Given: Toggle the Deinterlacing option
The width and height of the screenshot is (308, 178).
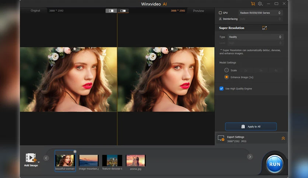Looking at the screenshot, I should [x=220, y=19].
